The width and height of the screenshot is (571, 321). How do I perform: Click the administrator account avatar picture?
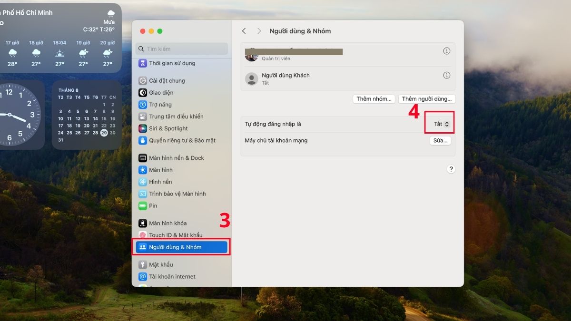click(252, 55)
